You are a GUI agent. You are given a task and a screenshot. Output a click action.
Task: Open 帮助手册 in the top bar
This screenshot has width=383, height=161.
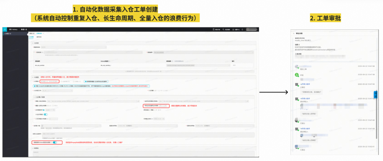click(x=217, y=29)
